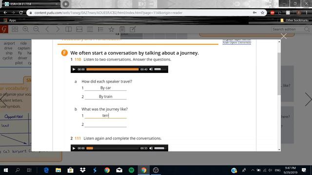This screenshot has height=175, width=312.
Task: Click journey answer field 1 containing 'terr'
Action: pos(106,116)
